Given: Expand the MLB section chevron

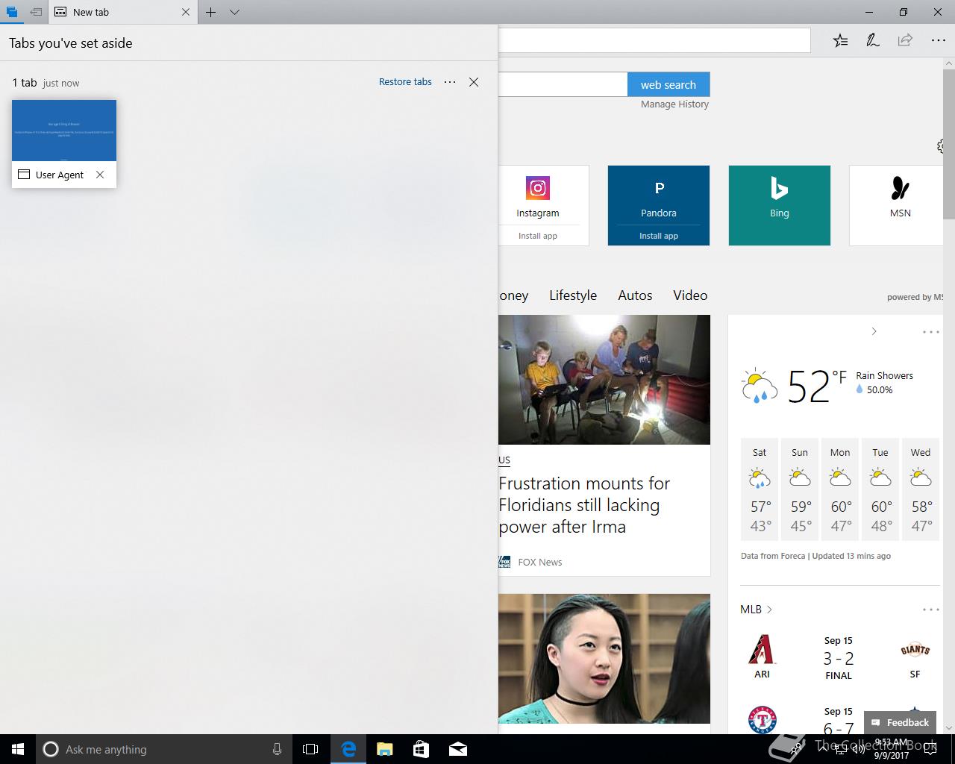Looking at the screenshot, I should tap(770, 610).
